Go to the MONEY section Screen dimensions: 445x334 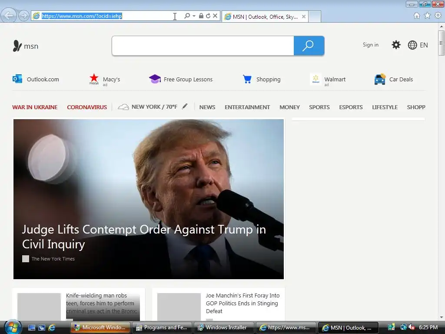pyautogui.click(x=289, y=107)
